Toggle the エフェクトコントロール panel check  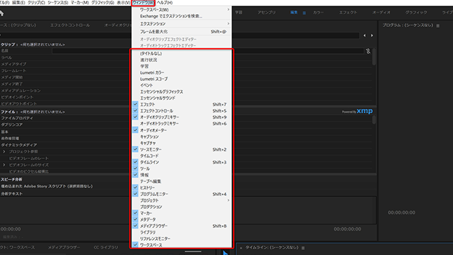(x=135, y=111)
